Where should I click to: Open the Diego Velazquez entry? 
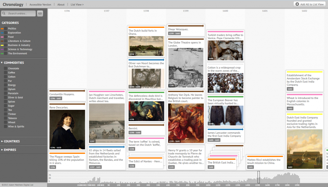(186, 30)
